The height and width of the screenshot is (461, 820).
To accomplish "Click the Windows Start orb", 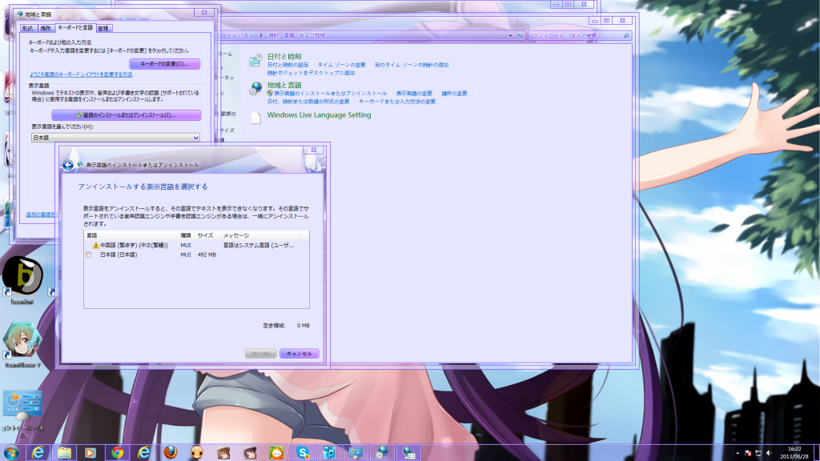I will (11, 452).
